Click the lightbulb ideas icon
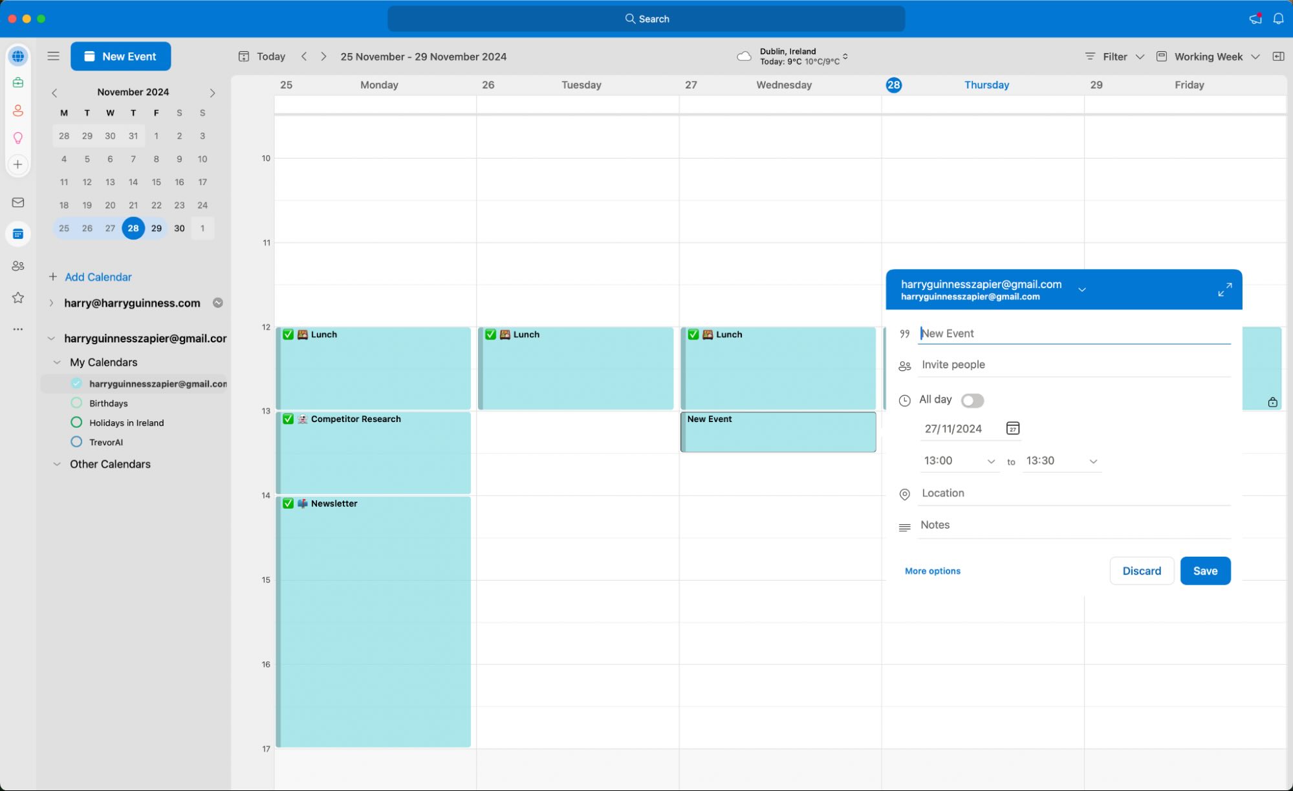Screen dimensions: 1293x791 tap(17, 137)
